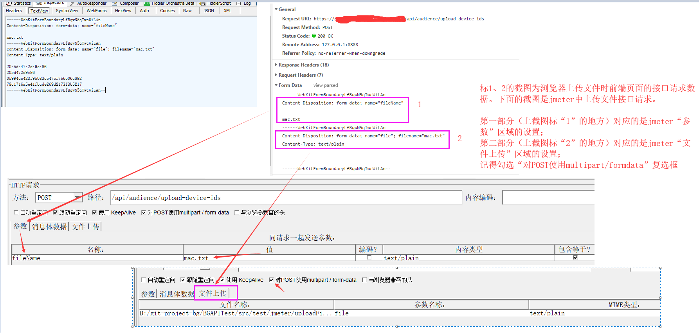The width and height of the screenshot is (699, 333).
Task: Select the Cookies inspector tab
Action: 168,11
